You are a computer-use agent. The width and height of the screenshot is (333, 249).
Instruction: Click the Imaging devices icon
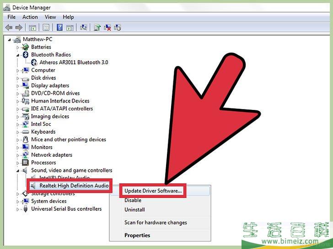(x=26, y=116)
